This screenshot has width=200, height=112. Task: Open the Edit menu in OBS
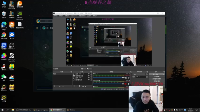point(61,16)
